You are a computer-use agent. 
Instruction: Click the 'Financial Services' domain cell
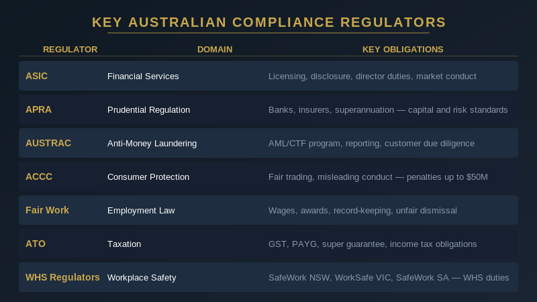(x=143, y=76)
